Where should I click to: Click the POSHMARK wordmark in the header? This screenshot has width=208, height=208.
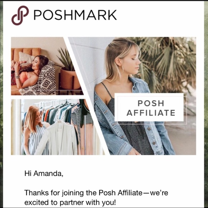point(75,15)
